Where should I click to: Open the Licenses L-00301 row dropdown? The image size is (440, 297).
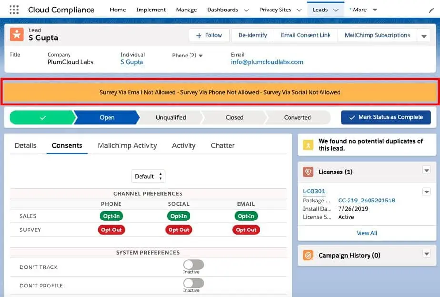pyautogui.click(x=427, y=192)
